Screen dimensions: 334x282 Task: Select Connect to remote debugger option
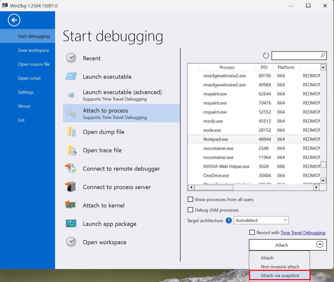(x=121, y=168)
